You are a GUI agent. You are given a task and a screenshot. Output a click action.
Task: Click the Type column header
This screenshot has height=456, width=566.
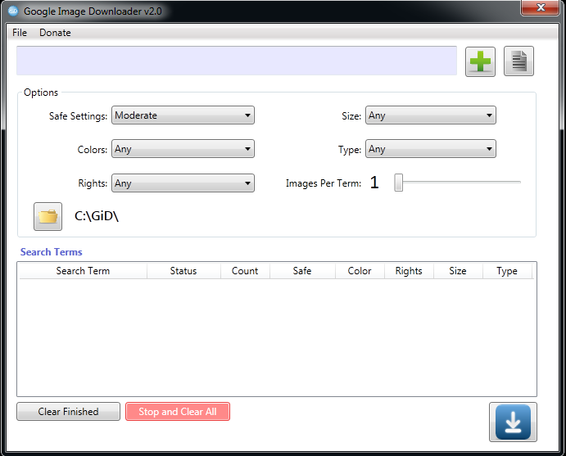pos(507,271)
